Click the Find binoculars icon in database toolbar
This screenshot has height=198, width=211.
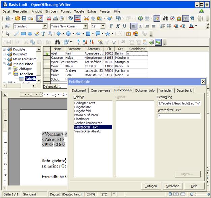coord(57,42)
